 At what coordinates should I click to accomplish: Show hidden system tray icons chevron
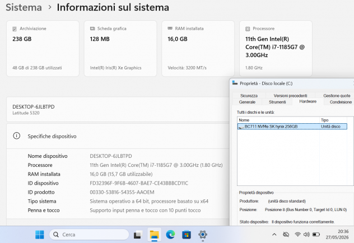(x=274, y=235)
